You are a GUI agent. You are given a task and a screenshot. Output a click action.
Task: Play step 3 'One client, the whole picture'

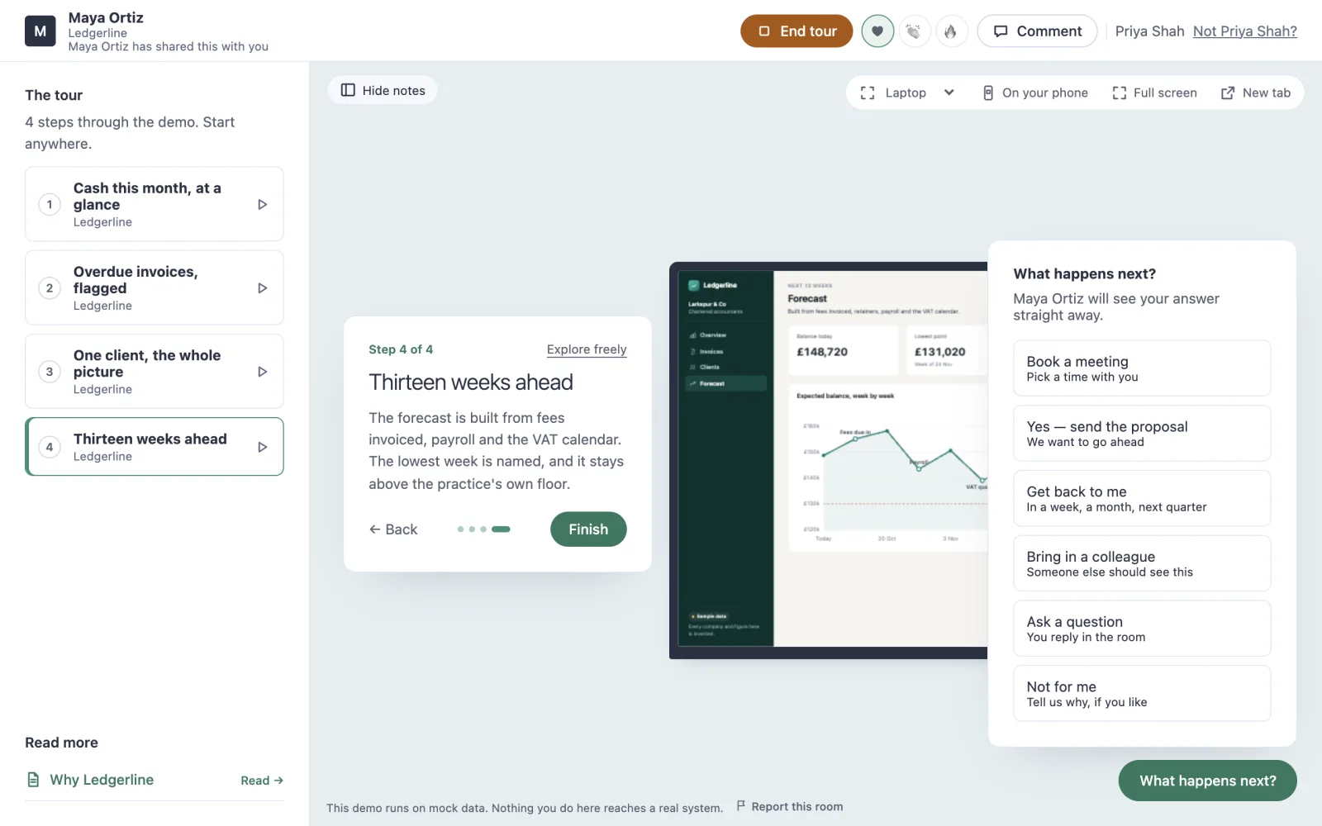tap(263, 372)
